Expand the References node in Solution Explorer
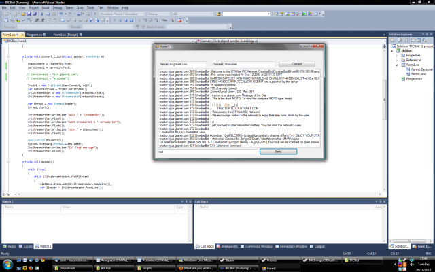 (x=397, y=60)
